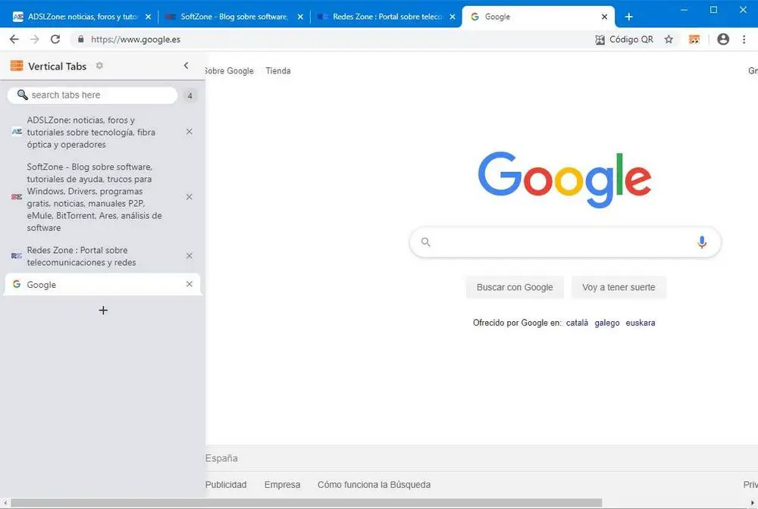Click Voy a tener suerte button

(619, 287)
